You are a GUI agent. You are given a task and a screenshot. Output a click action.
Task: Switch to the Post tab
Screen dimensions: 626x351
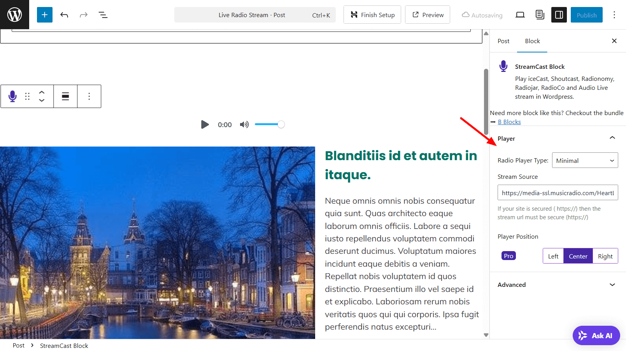[x=503, y=41]
